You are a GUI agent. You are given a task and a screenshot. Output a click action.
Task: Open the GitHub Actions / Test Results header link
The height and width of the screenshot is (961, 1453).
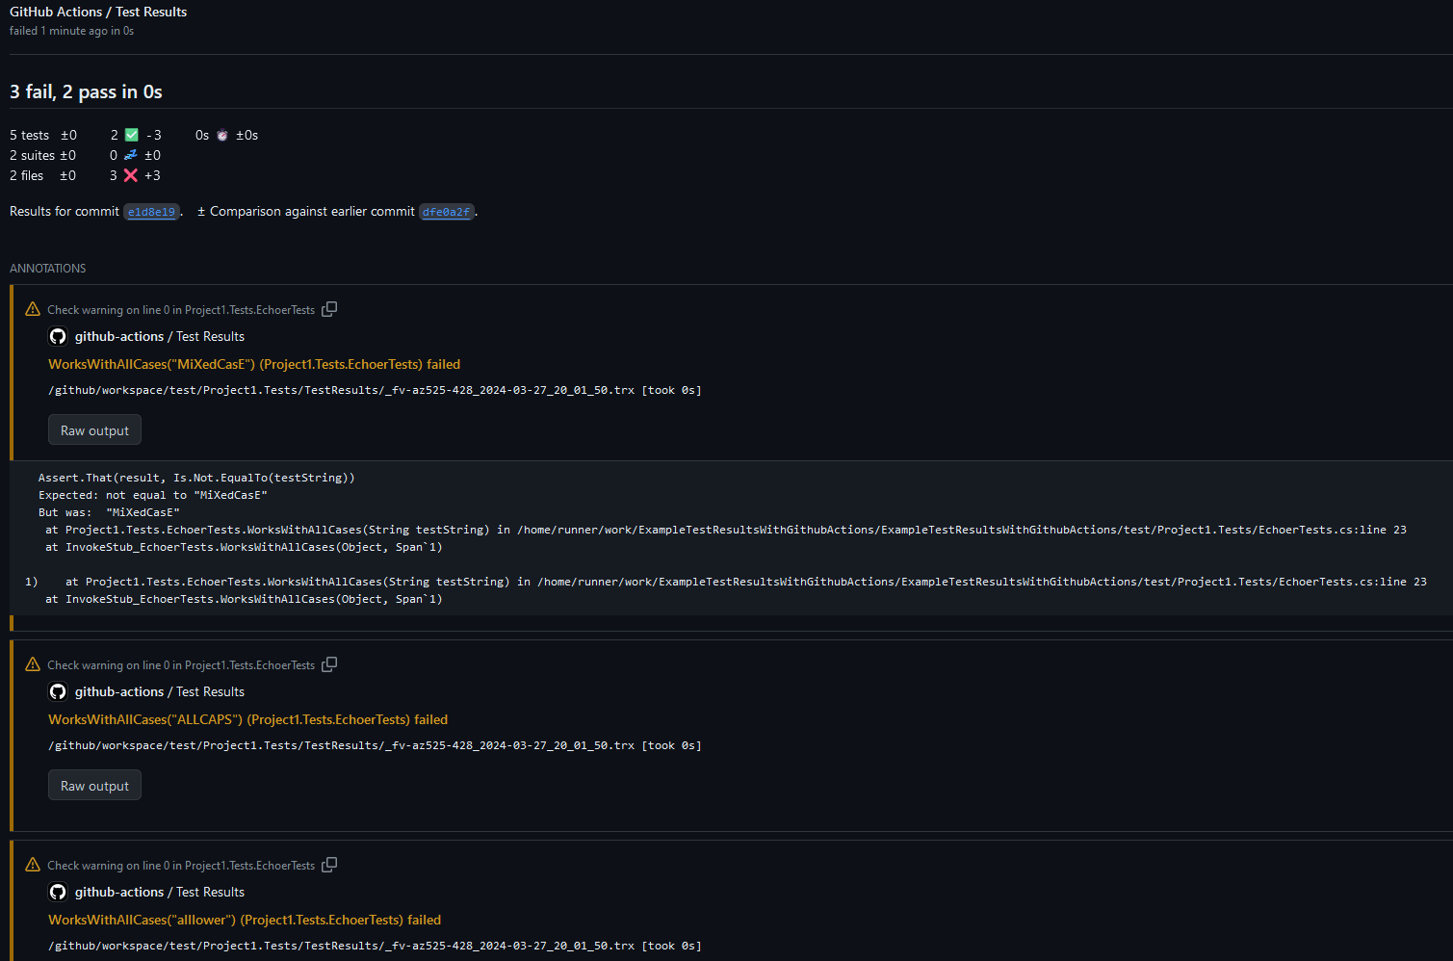(x=97, y=12)
